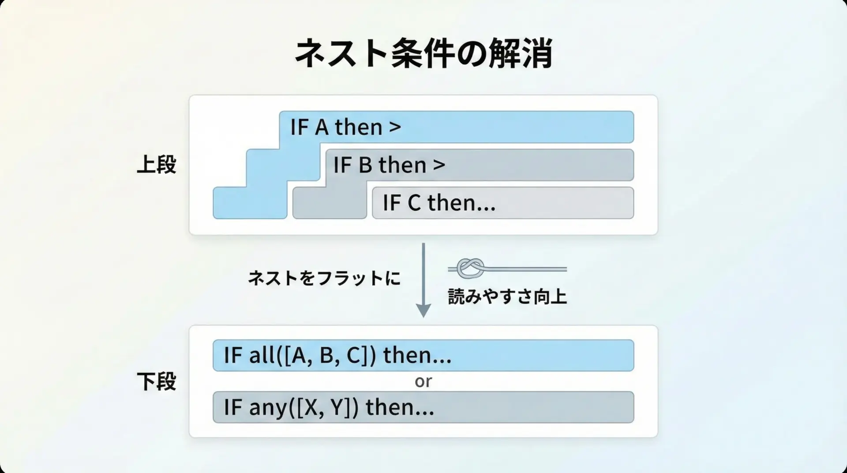Click the [A, B, C] list in the all() bar
847x473 pixels.
(x=326, y=355)
